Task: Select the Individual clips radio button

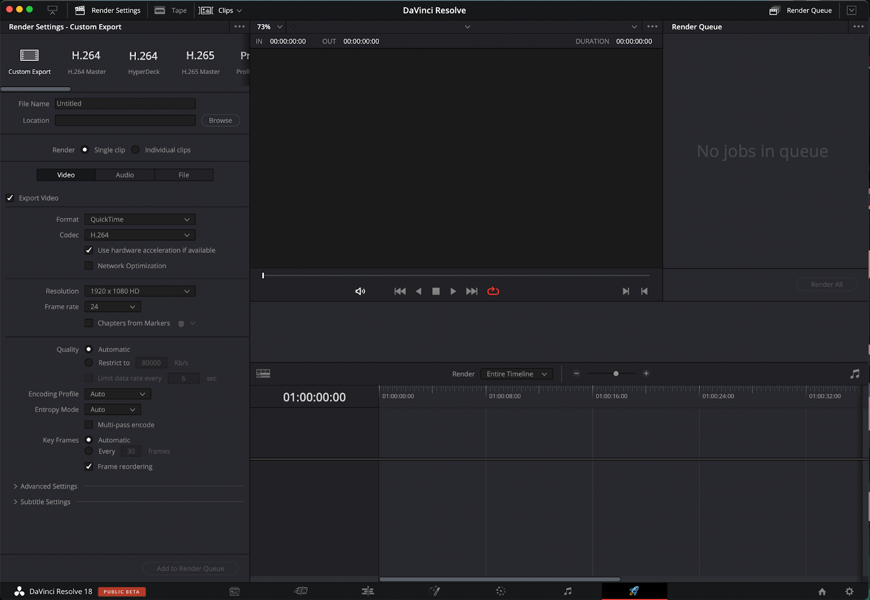Action: [x=135, y=150]
